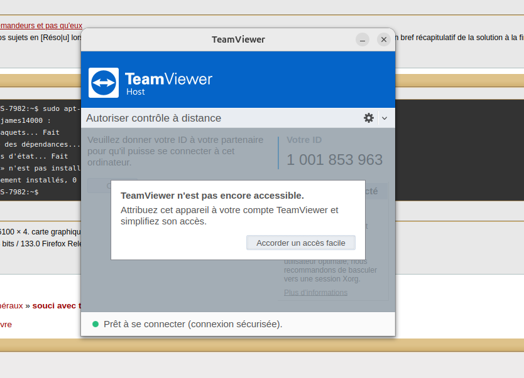Select the ID number 1 001 853 963
The height and width of the screenshot is (378, 524).
(x=334, y=160)
